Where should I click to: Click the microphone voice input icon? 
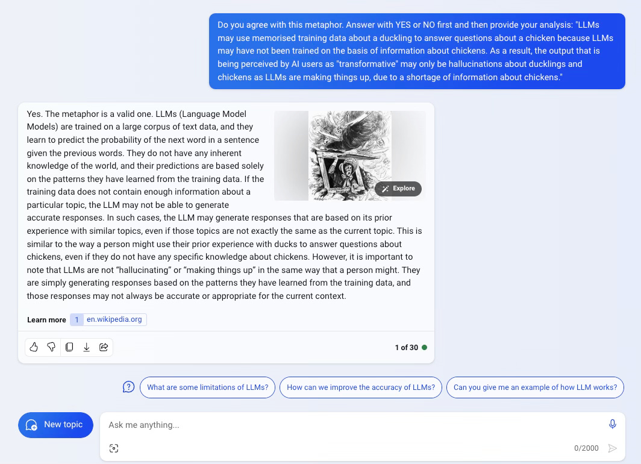[612, 424]
